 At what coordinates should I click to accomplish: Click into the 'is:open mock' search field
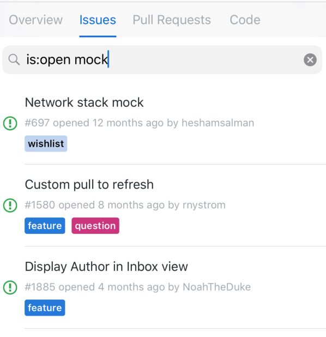tap(162, 60)
